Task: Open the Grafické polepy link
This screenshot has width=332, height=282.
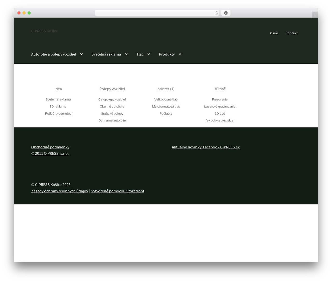Action: tap(112, 113)
